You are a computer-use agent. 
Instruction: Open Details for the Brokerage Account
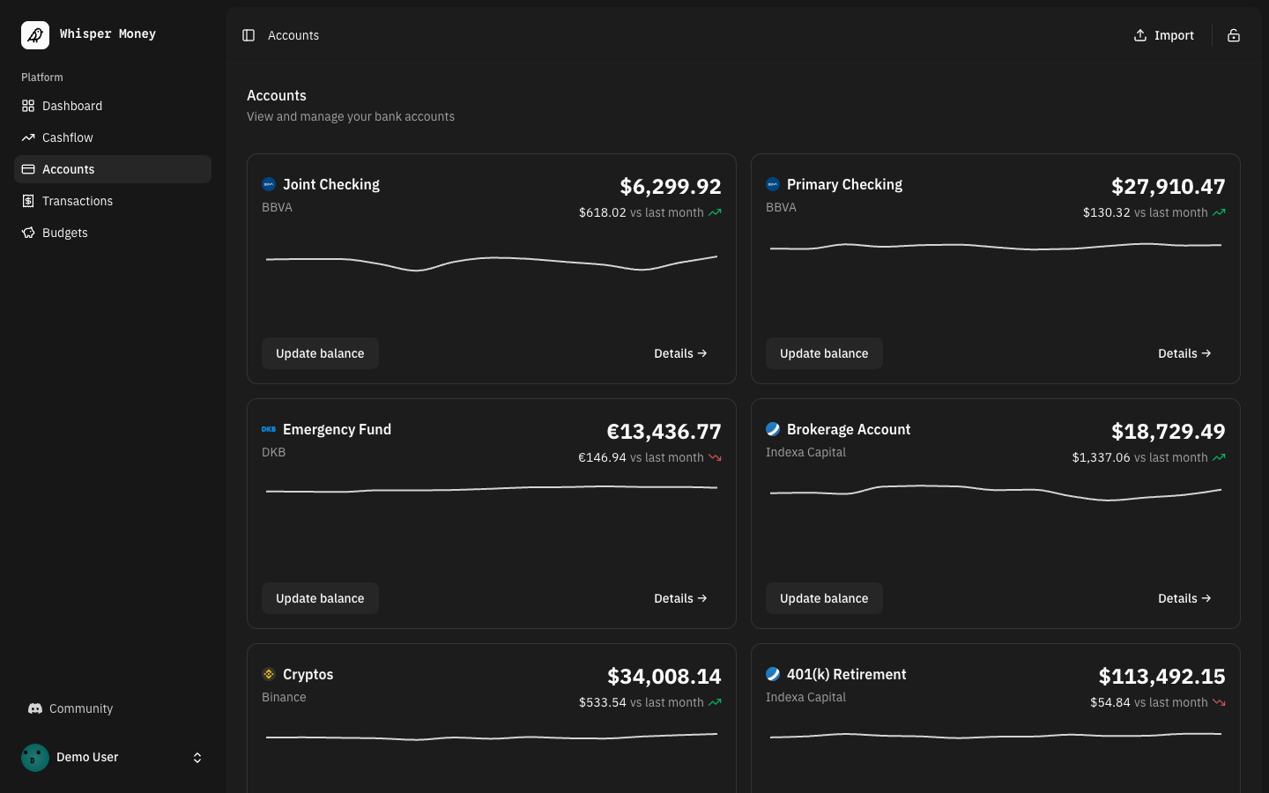[x=1184, y=598]
